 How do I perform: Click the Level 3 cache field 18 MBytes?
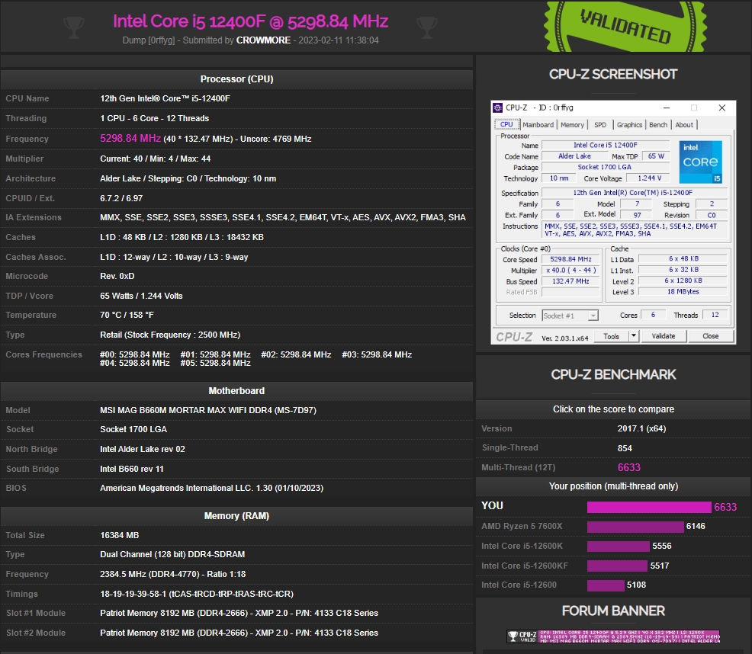(x=683, y=291)
